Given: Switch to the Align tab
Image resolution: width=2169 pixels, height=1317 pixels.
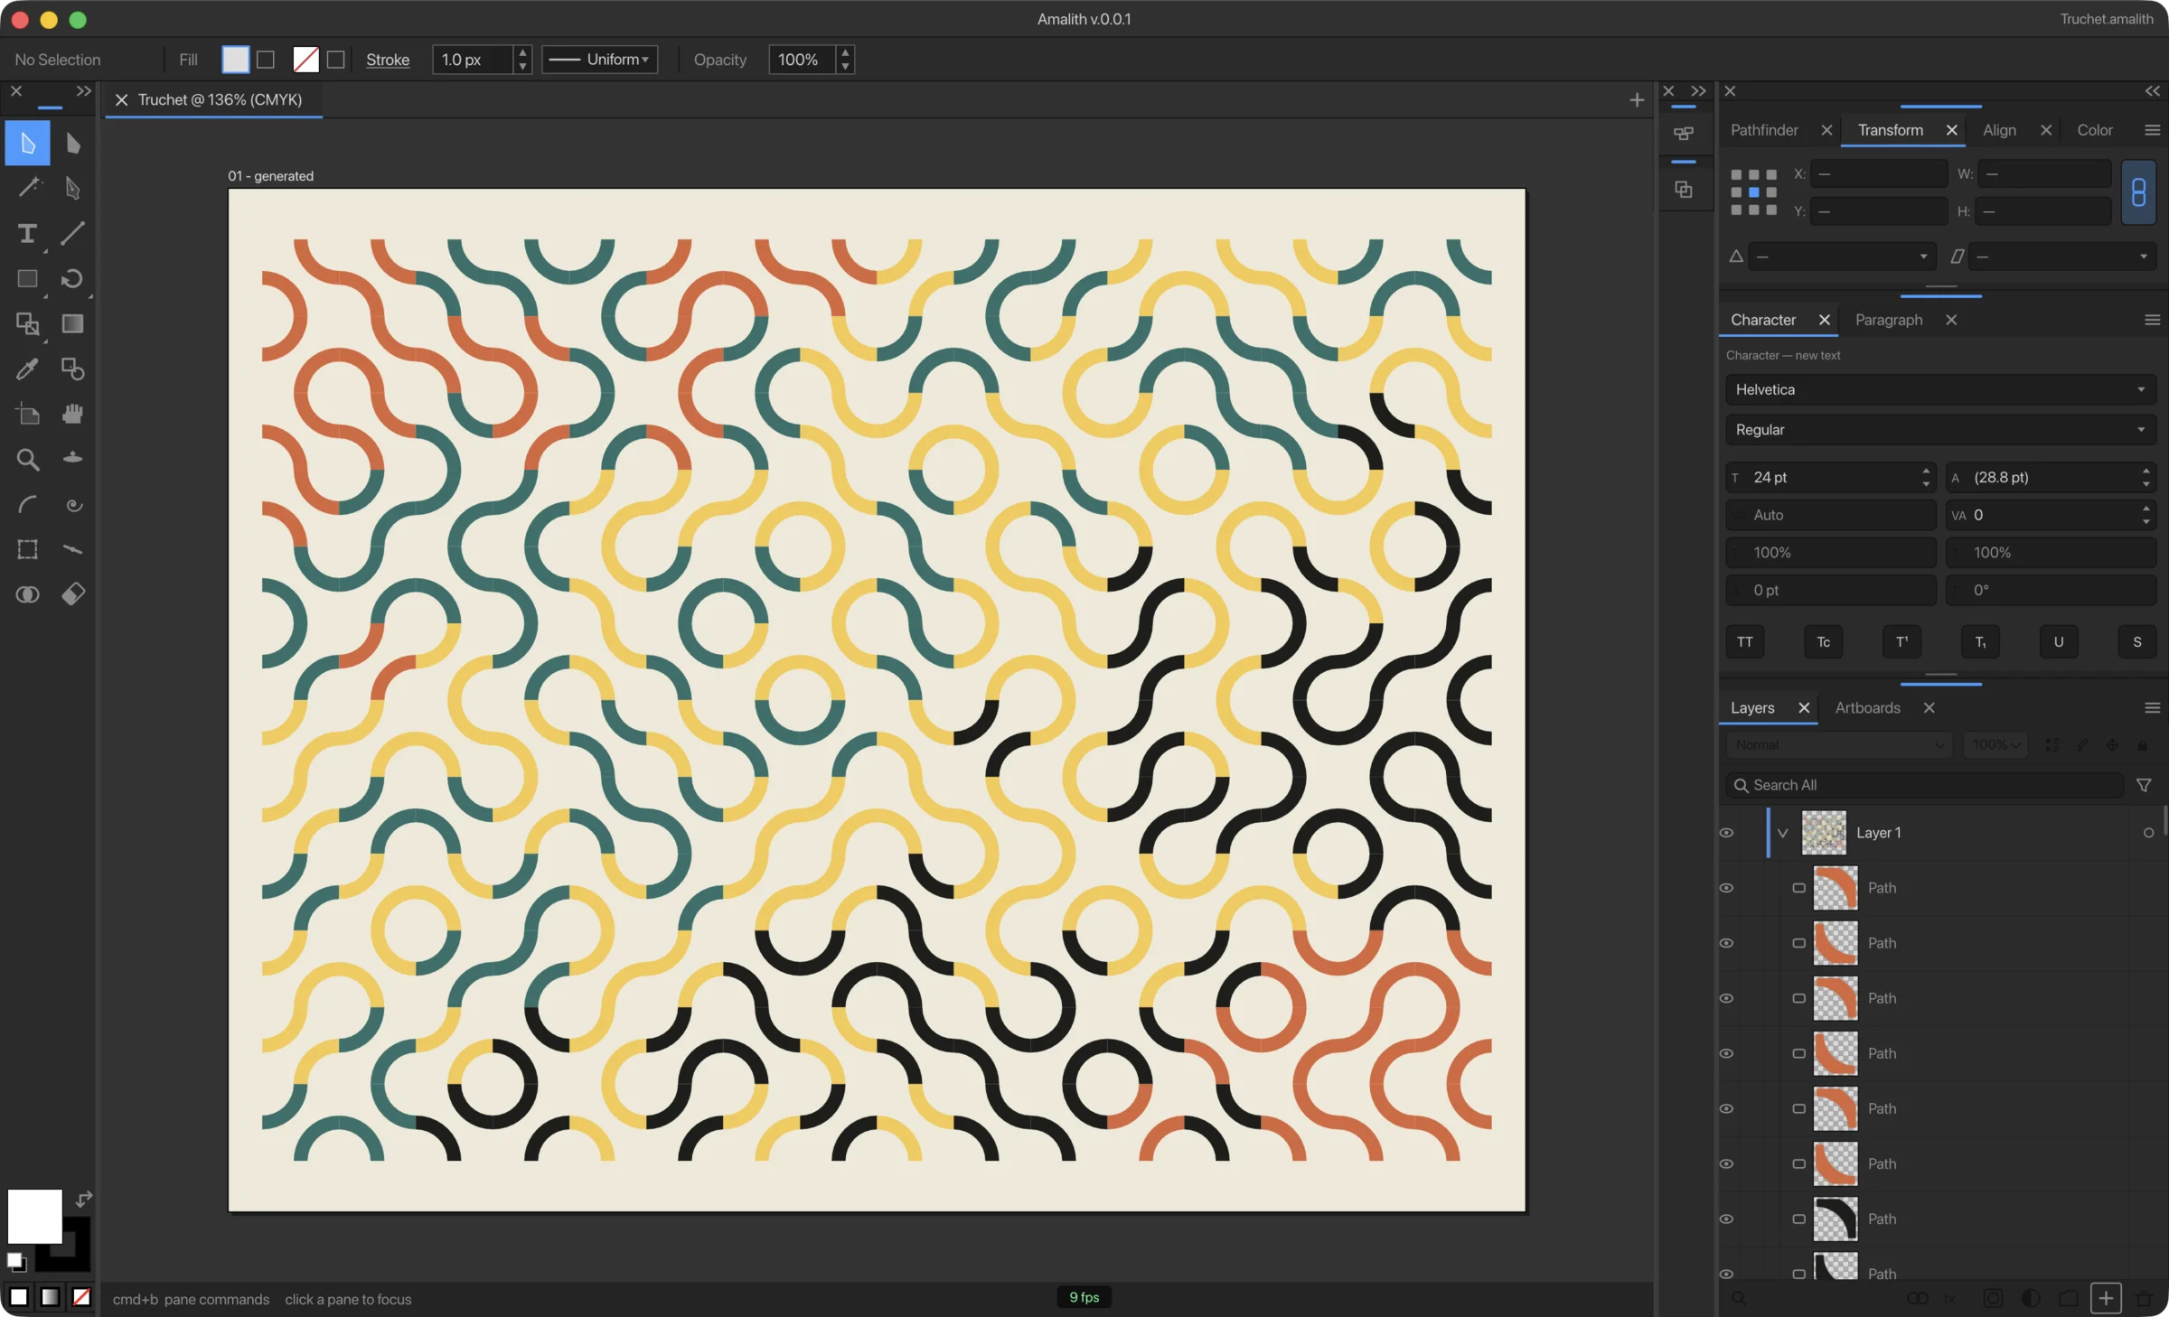Looking at the screenshot, I should (1999, 130).
